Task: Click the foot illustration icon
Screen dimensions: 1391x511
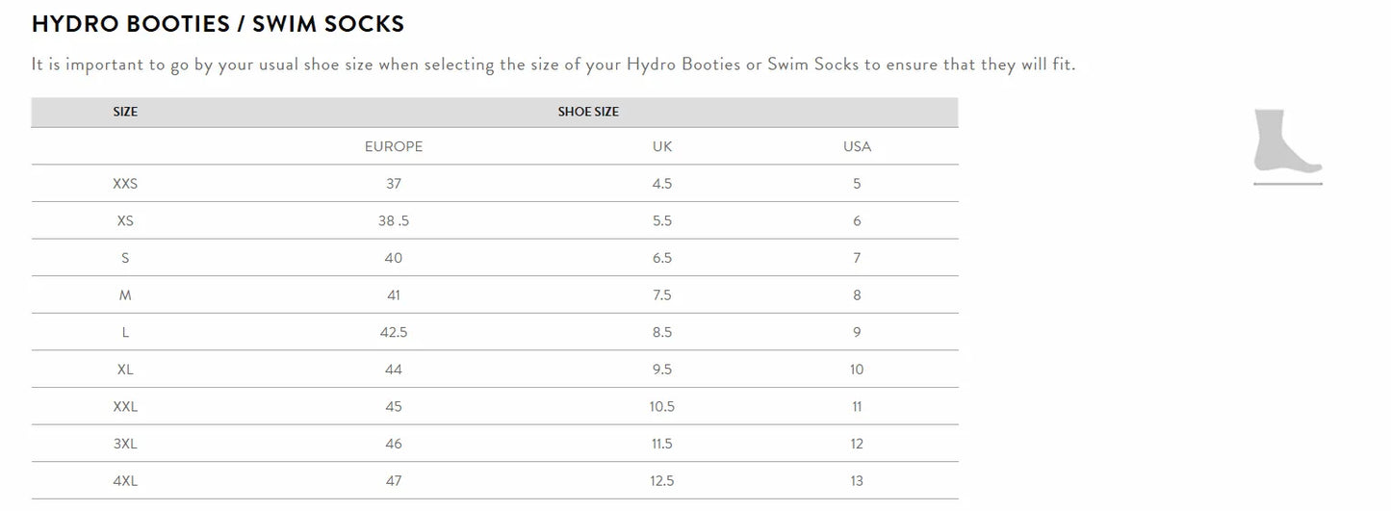Action: tap(1287, 144)
